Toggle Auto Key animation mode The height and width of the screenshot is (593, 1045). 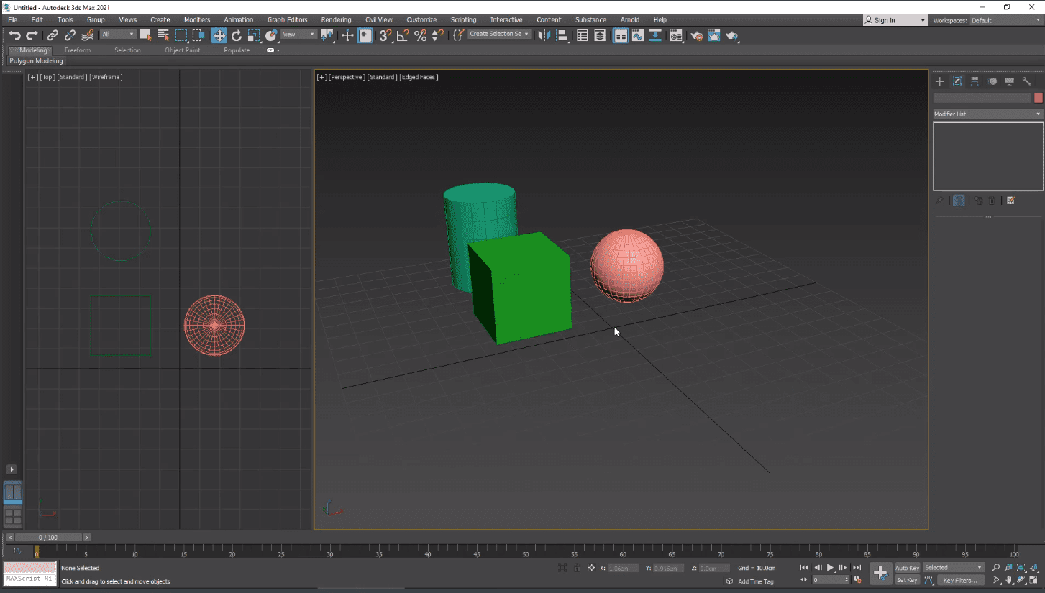[907, 567]
